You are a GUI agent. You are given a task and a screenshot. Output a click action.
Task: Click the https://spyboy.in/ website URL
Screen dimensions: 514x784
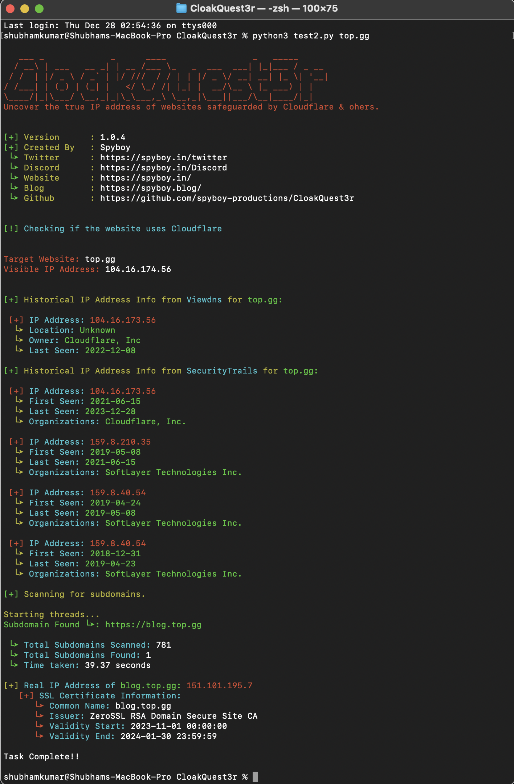pos(146,178)
